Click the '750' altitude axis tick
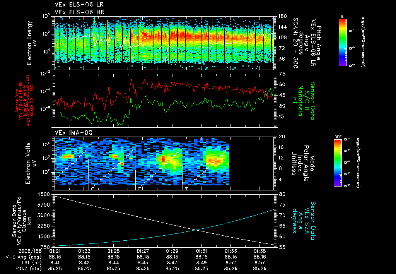396x274 pixels. click(45, 247)
